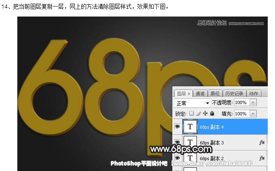Click the 不透明度 100% value field
This screenshot has height=171, width=275.
[242, 102]
